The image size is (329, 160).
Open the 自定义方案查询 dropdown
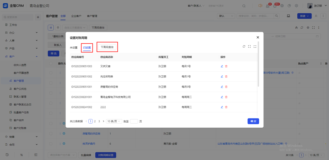[75, 27]
